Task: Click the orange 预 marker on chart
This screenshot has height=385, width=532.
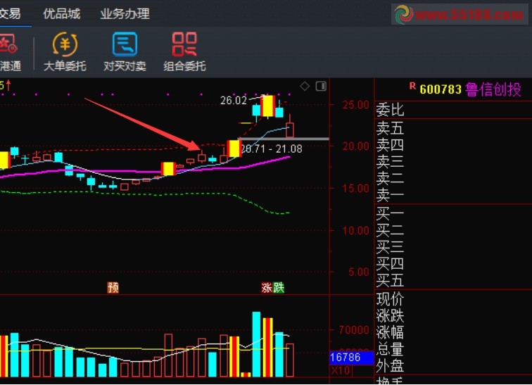Action: 113,287
